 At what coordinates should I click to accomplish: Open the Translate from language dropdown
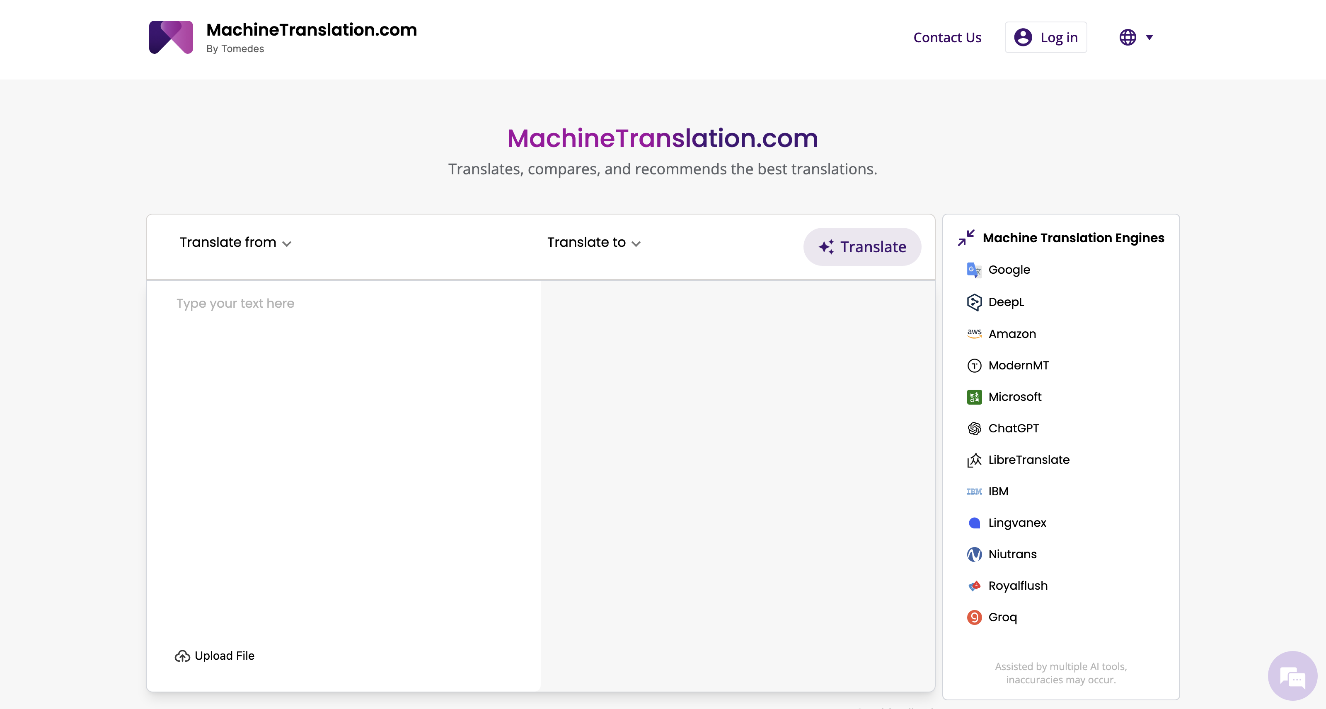pyautogui.click(x=235, y=242)
